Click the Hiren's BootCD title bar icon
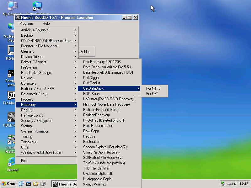 [18, 18]
